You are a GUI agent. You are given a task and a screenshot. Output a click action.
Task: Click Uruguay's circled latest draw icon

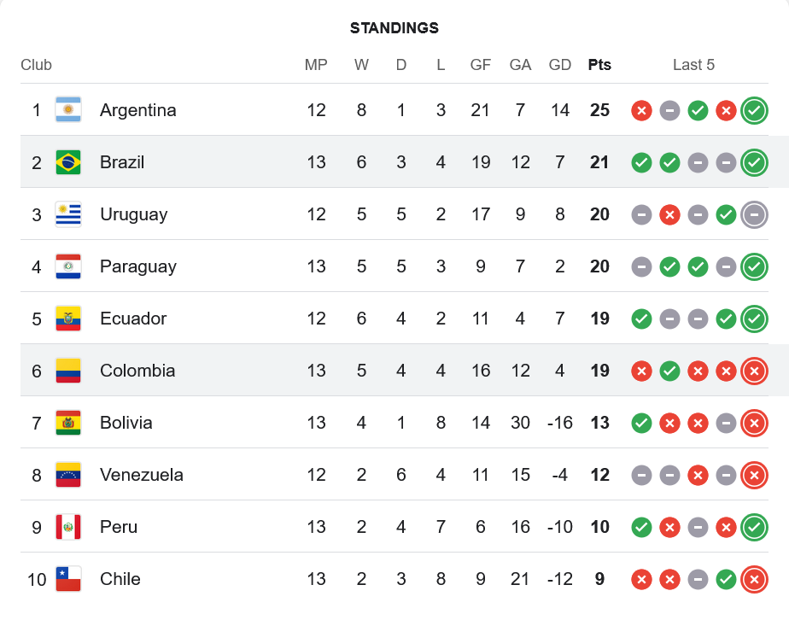754,214
